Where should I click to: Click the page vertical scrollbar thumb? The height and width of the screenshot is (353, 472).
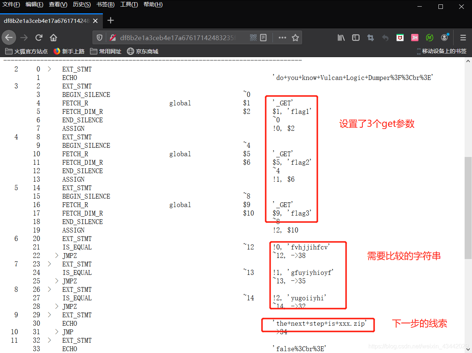[468, 207]
